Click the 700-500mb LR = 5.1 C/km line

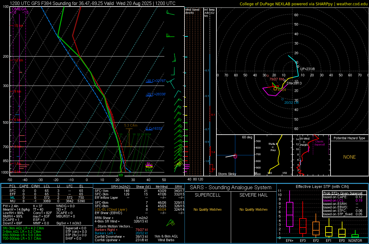tap(22, 238)
